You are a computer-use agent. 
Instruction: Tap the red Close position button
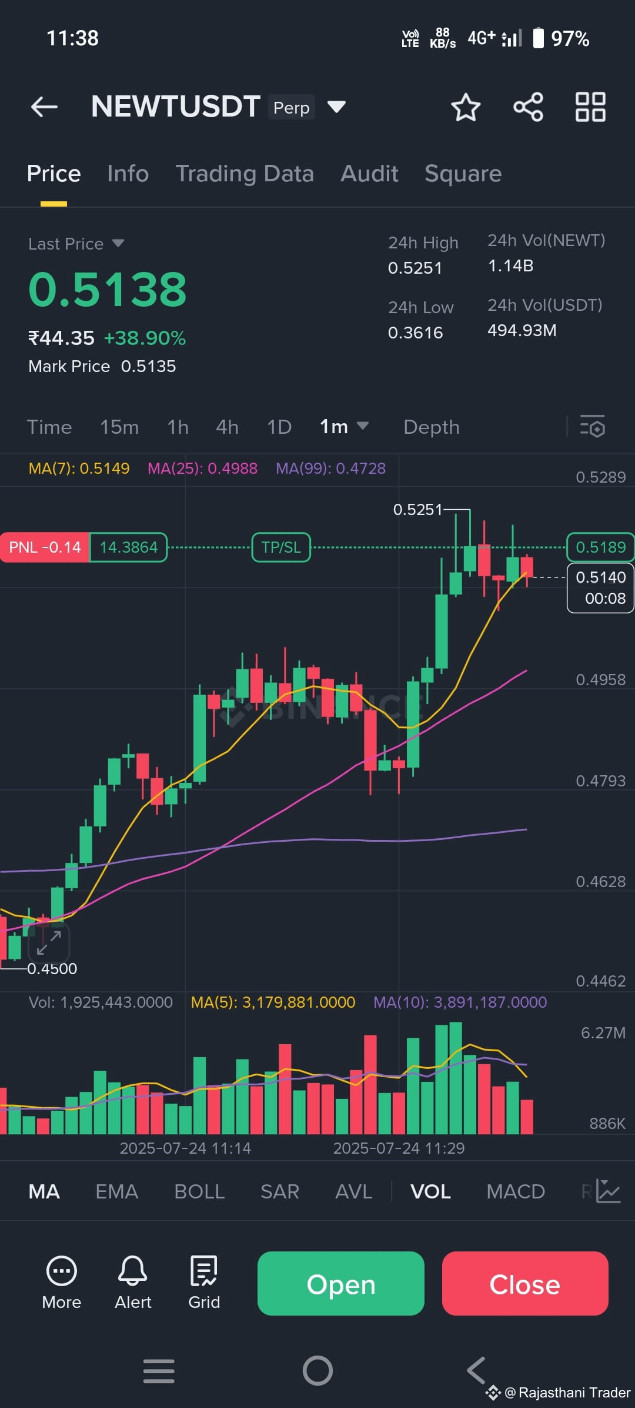click(525, 1284)
